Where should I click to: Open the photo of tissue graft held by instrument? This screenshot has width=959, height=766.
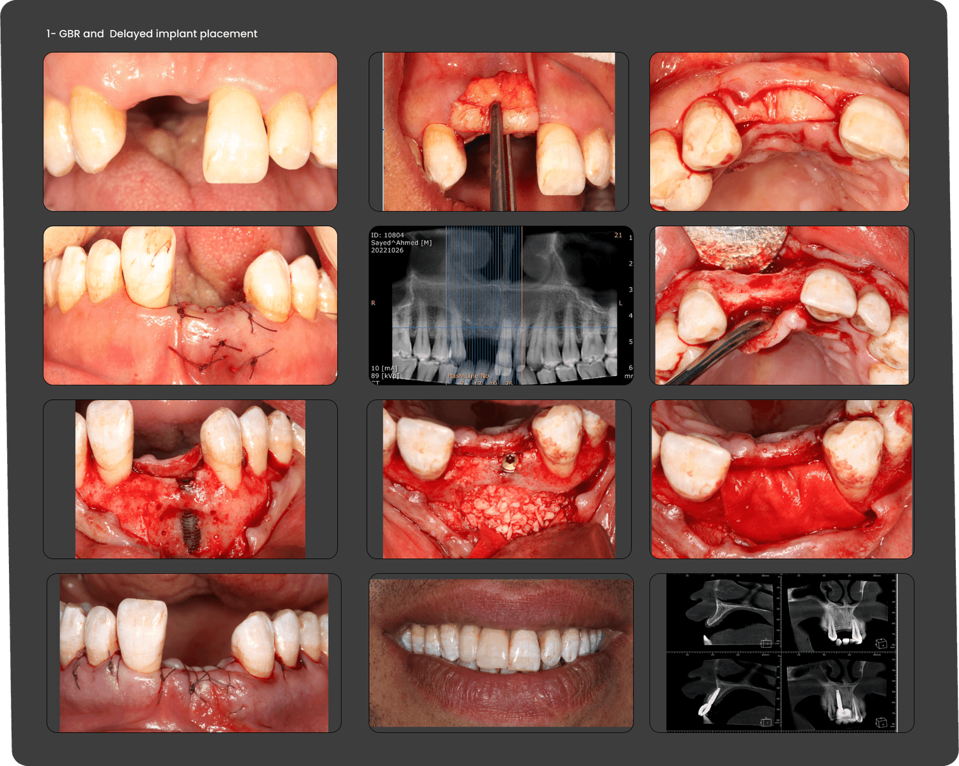(499, 132)
